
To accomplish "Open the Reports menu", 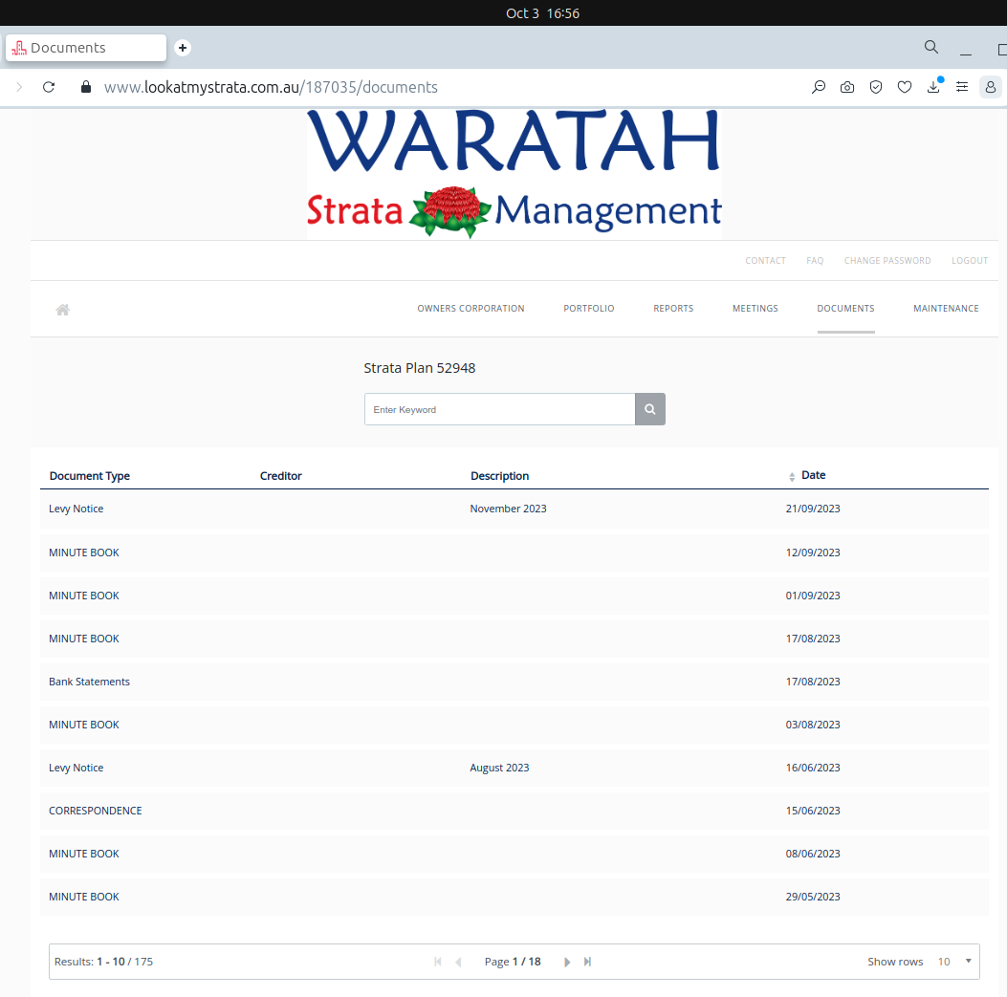I will pyautogui.click(x=673, y=309).
